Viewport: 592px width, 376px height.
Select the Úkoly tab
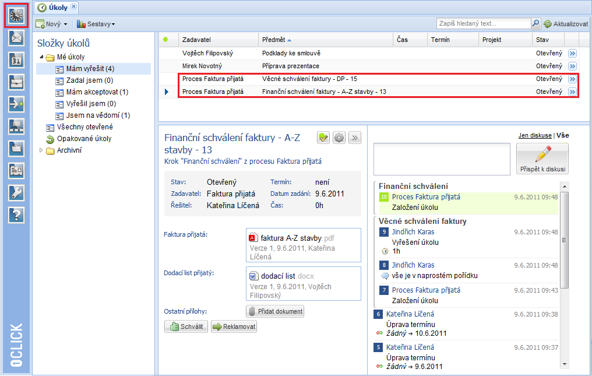(x=57, y=7)
